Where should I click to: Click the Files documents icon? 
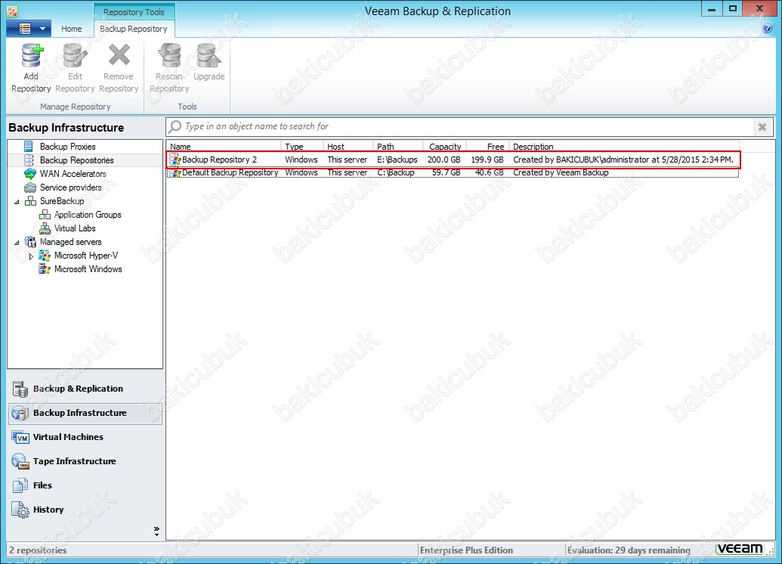tap(20, 485)
